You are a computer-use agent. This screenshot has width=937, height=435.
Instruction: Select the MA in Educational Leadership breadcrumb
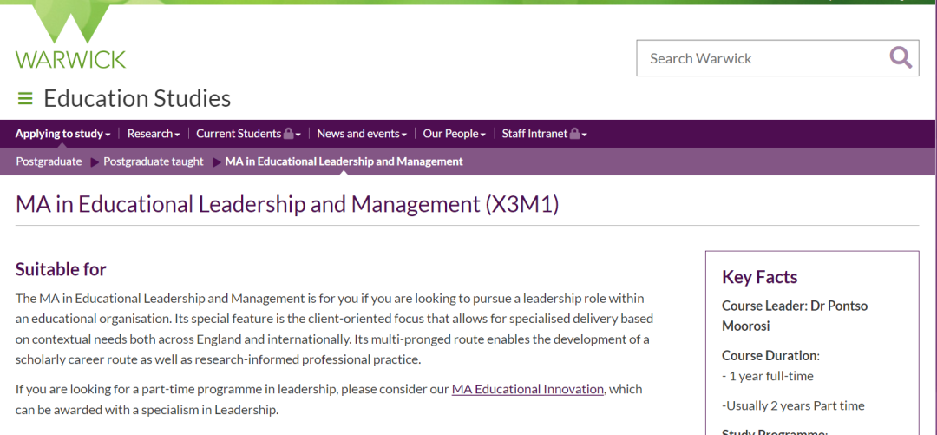344,161
